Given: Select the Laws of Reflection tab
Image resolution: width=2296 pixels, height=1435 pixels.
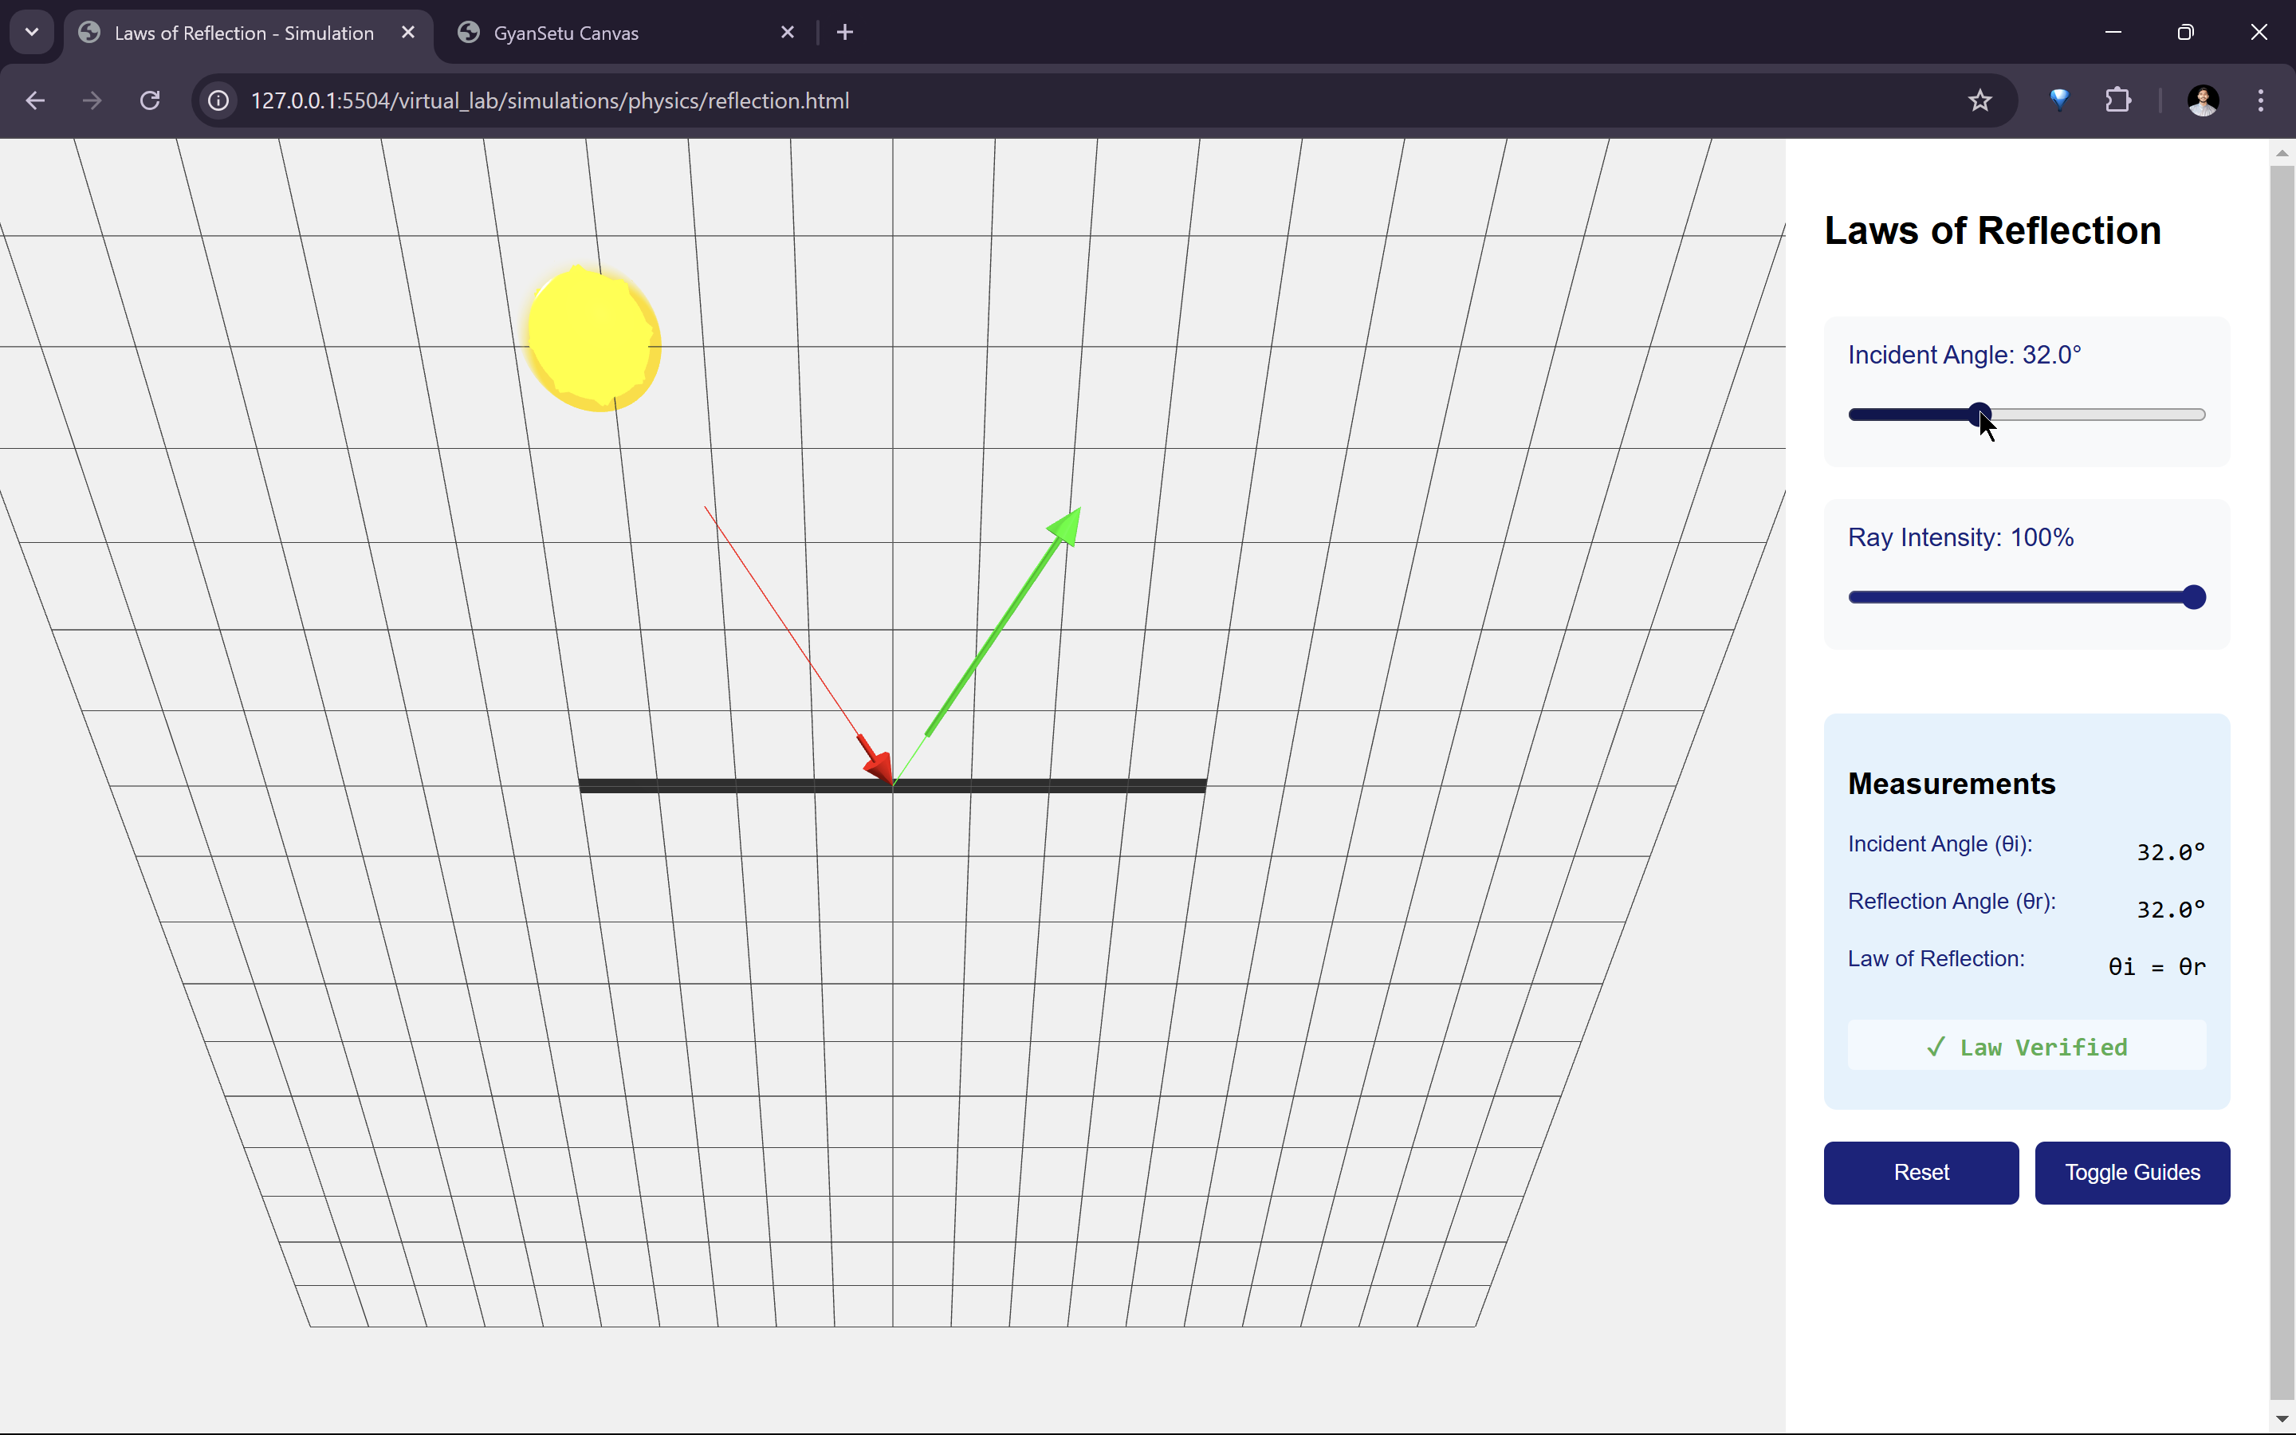Looking at the screenshot, I should coord(244,33).
